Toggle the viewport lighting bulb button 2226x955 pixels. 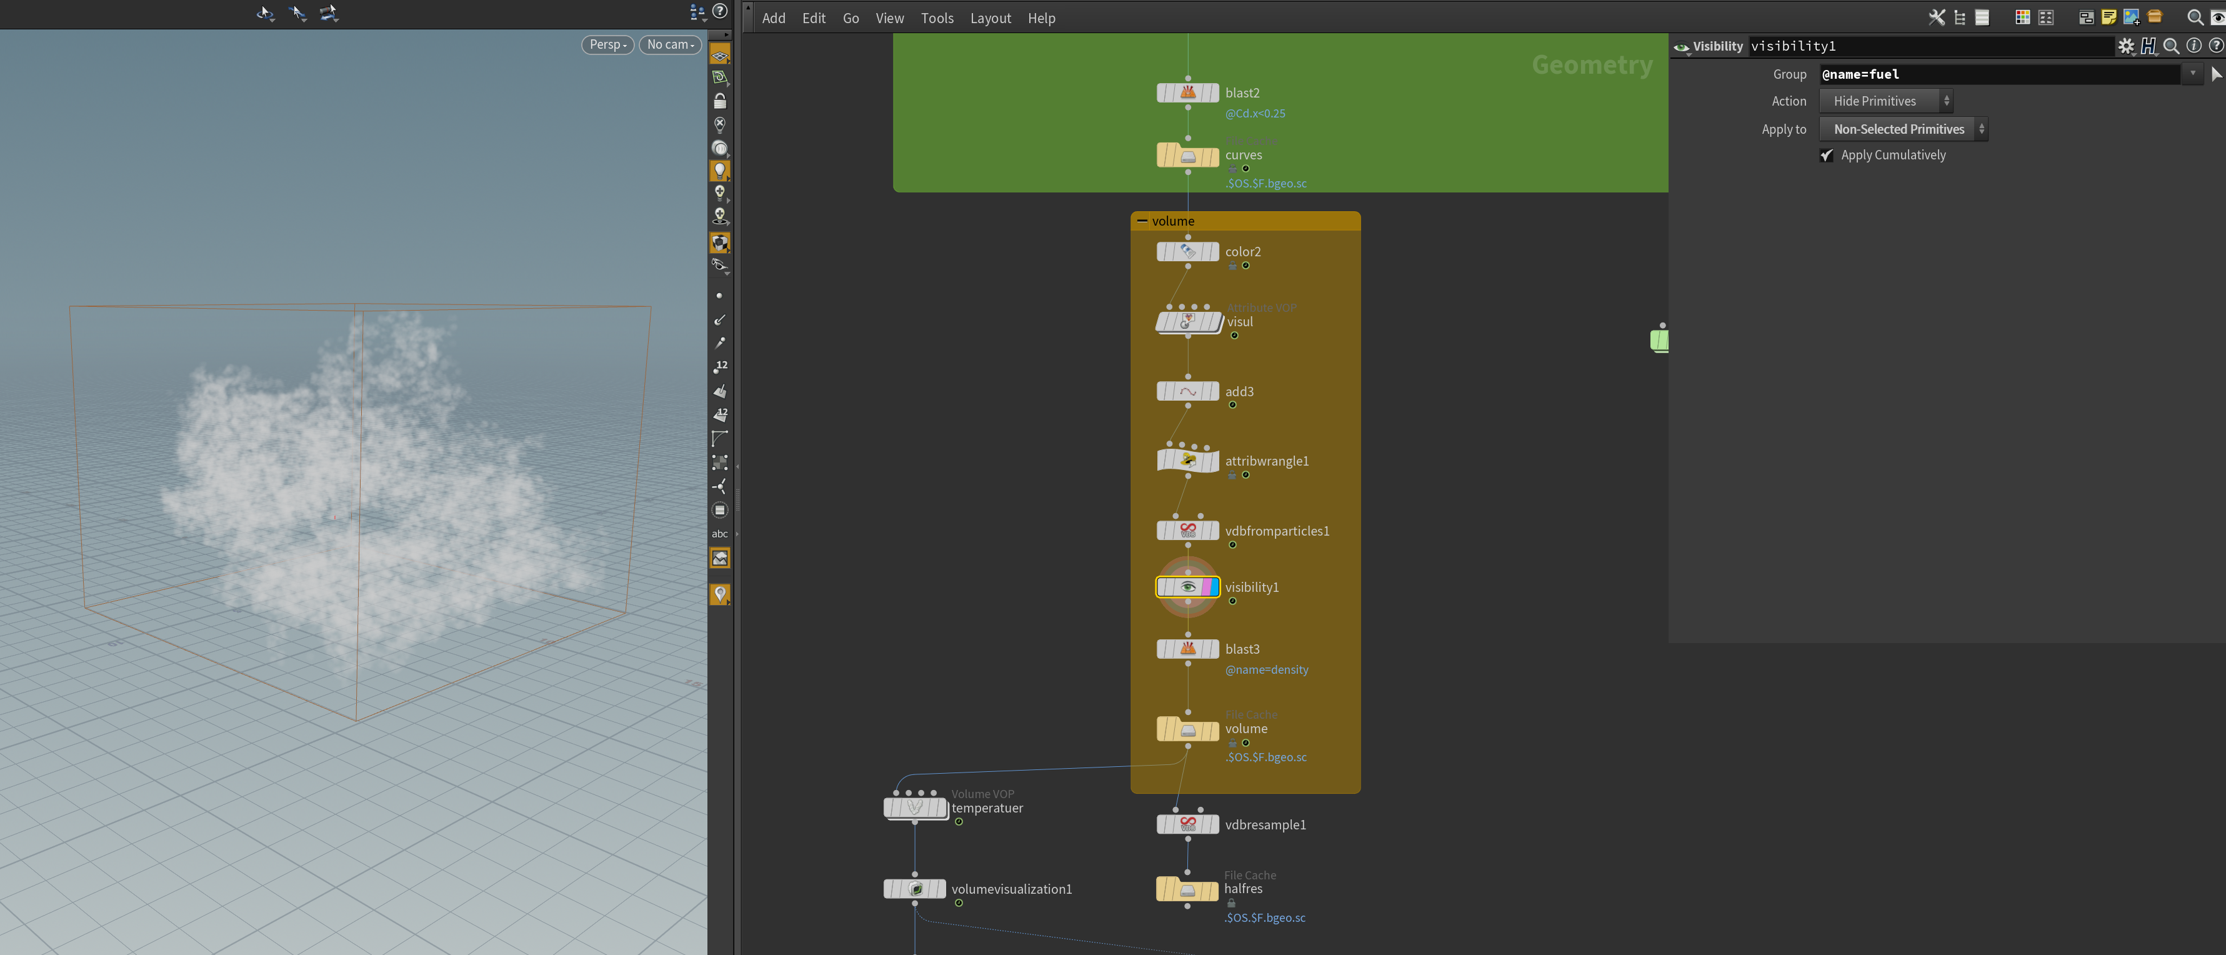(719, 170)
